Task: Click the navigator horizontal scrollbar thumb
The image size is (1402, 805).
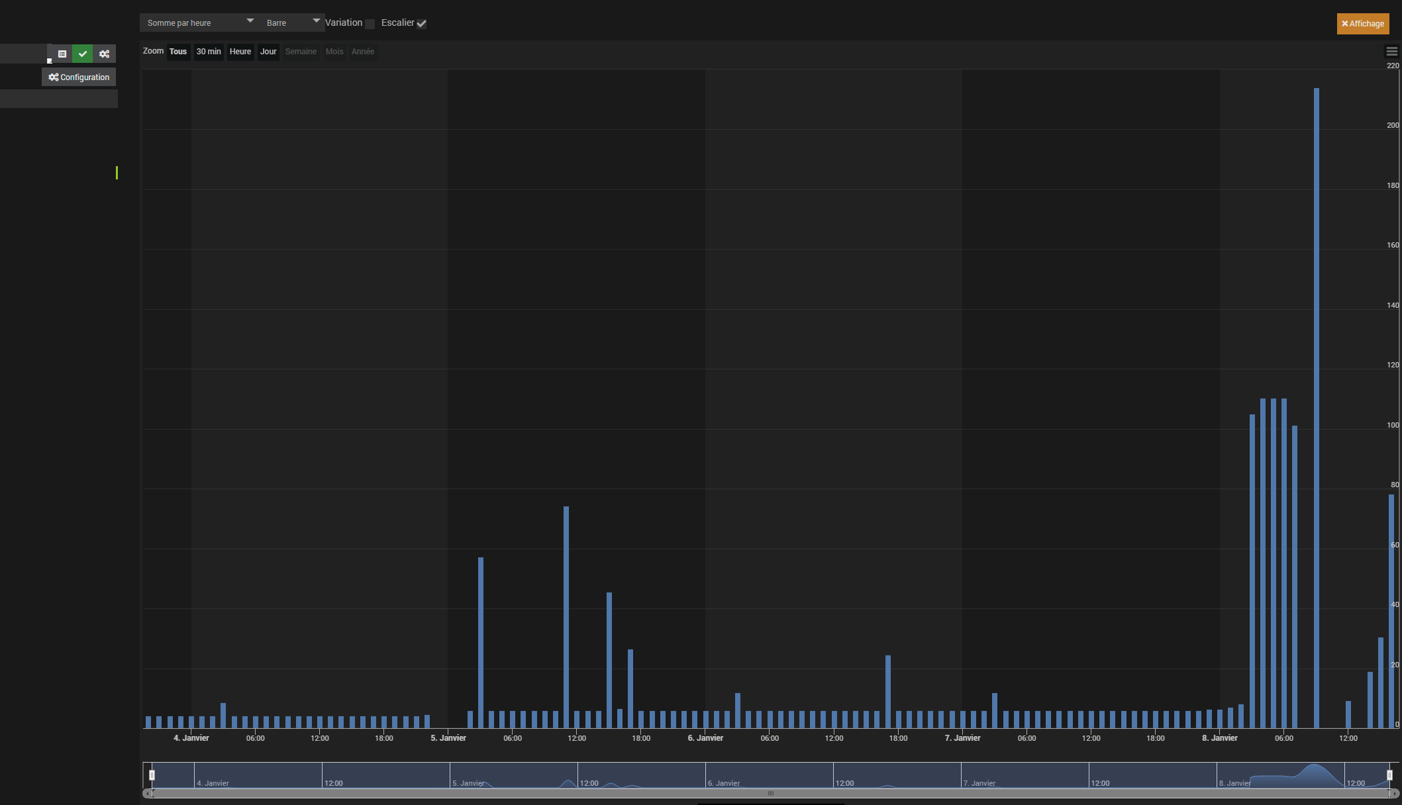Action: pos(770,793)
